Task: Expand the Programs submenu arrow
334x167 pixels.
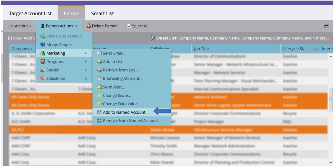Action: pos(86,62)
